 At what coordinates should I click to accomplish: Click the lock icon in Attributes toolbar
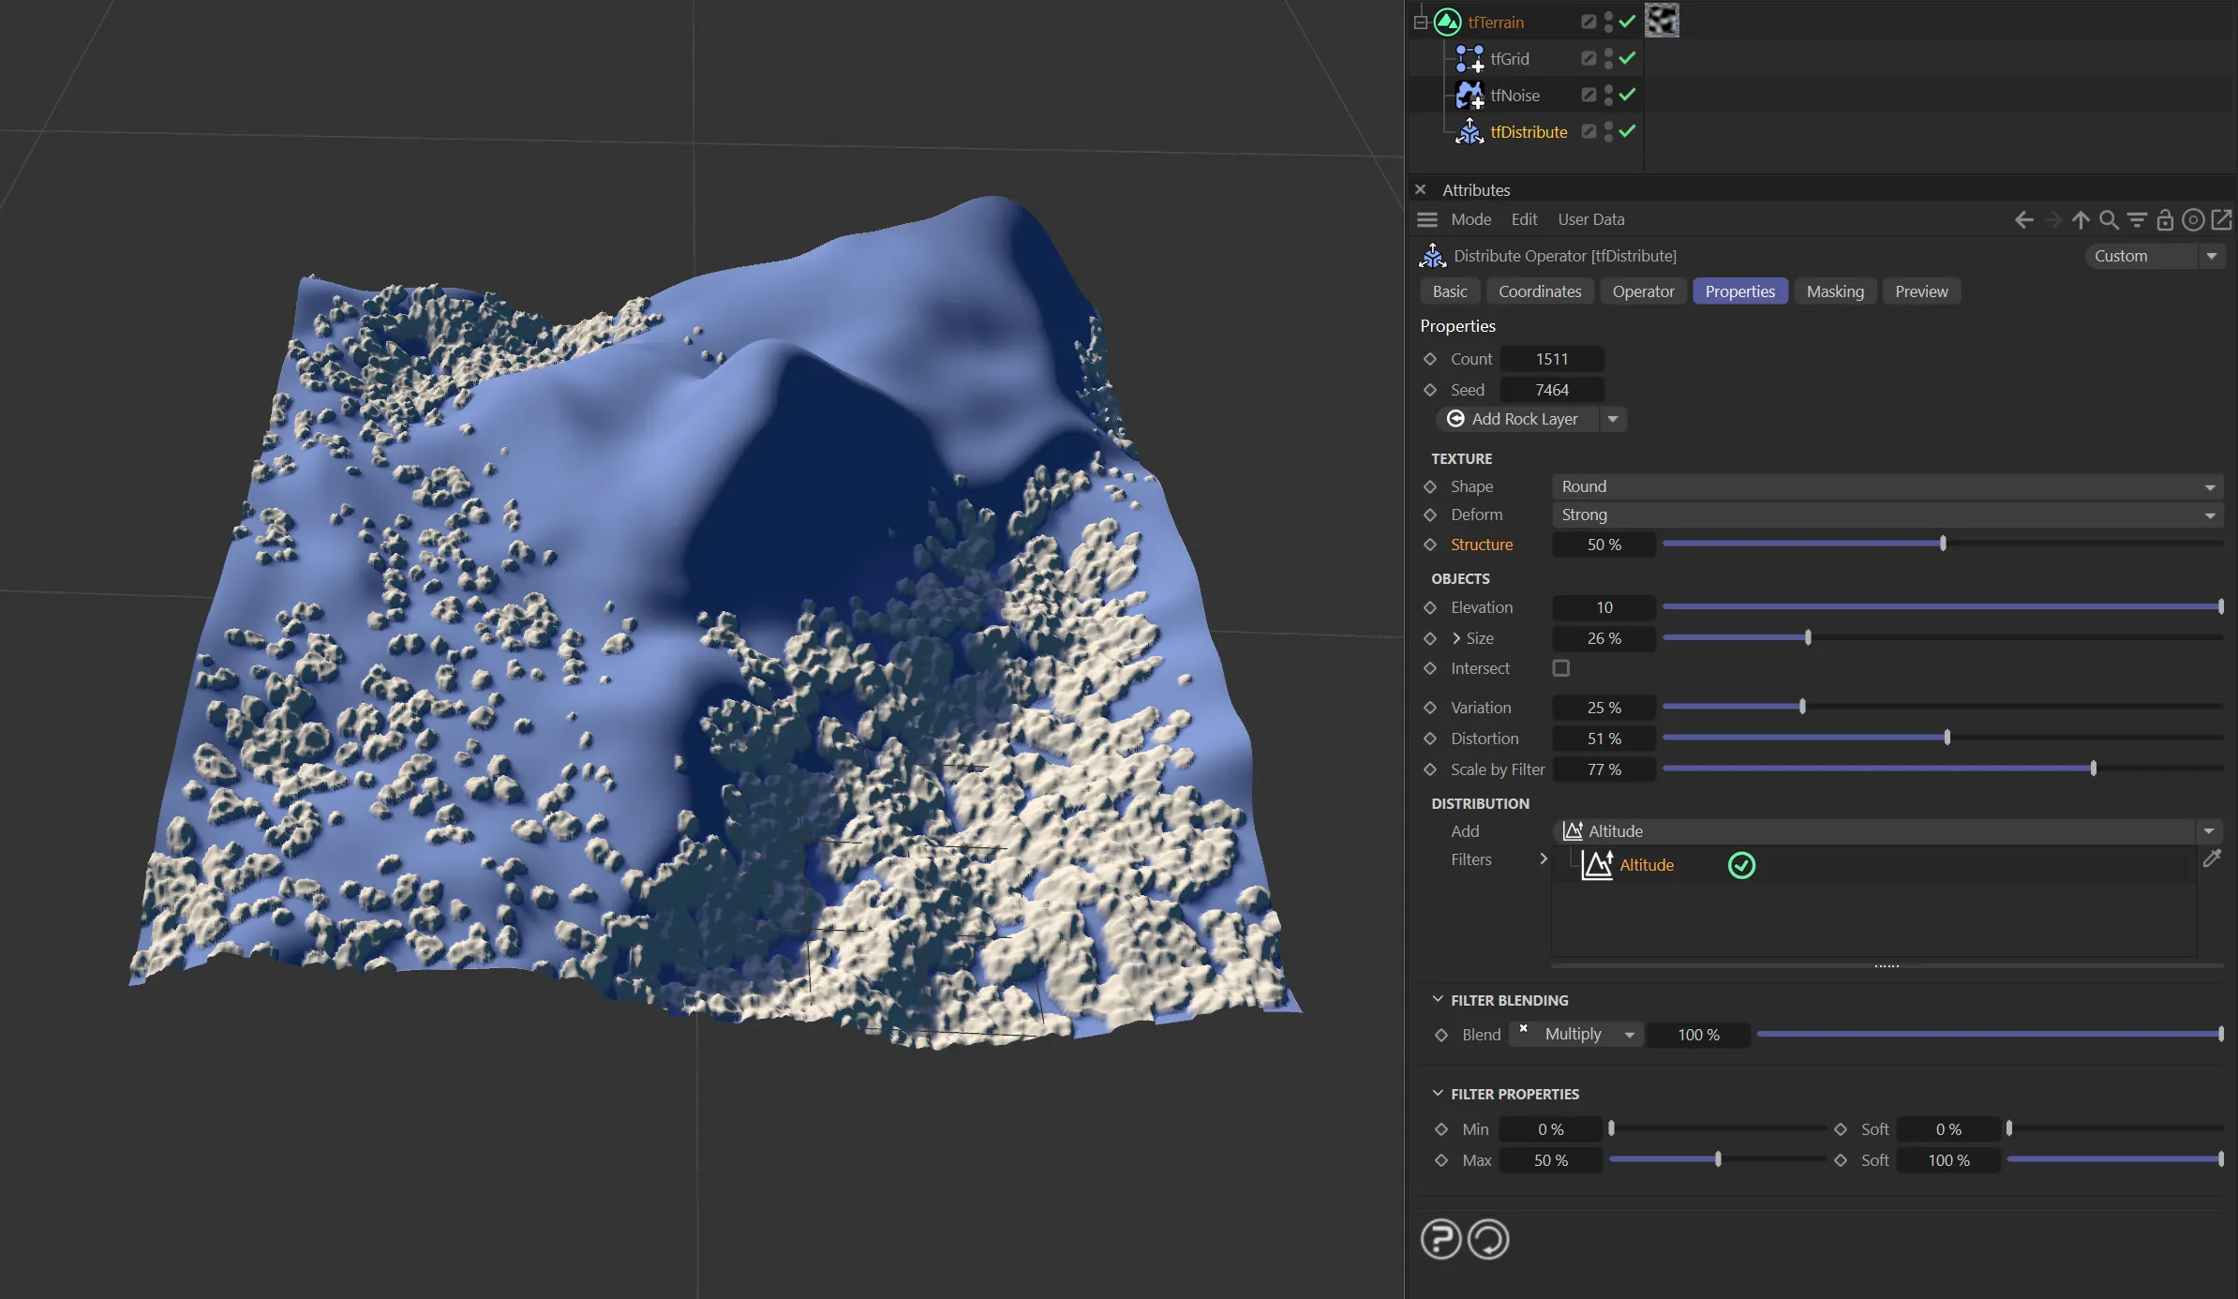(x=2165, y=219)
